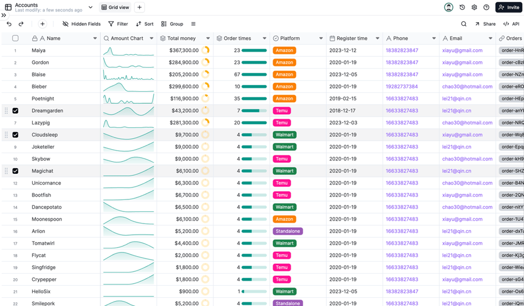Viewport: 524px width, 306px height.
Task: Open Maiya's email xiayu@gmail.com link
Action: (462, 50)
